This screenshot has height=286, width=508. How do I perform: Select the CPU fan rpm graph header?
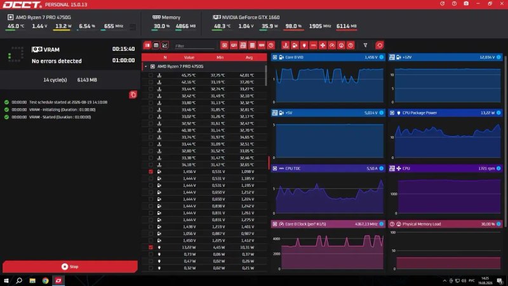[445, 168]
